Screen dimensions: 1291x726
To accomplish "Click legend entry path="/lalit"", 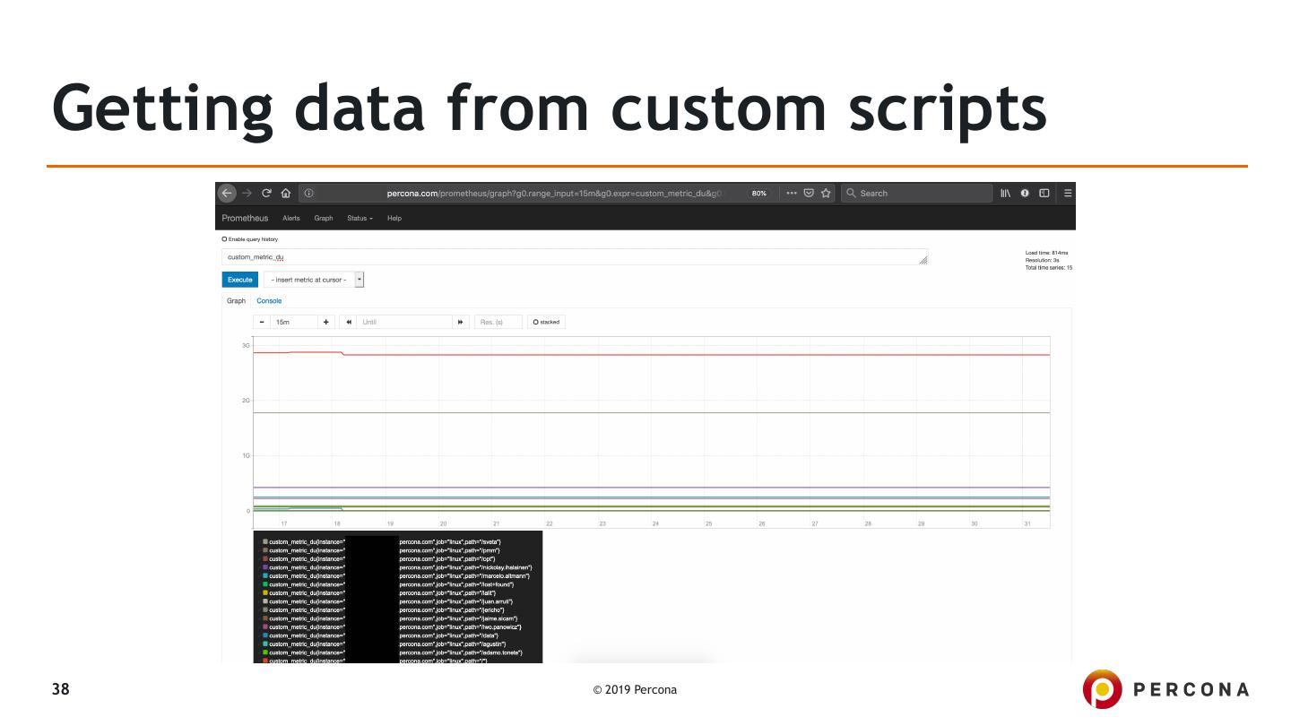I will pos(381,593).
